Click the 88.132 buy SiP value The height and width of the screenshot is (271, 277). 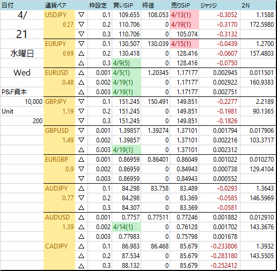130,266
